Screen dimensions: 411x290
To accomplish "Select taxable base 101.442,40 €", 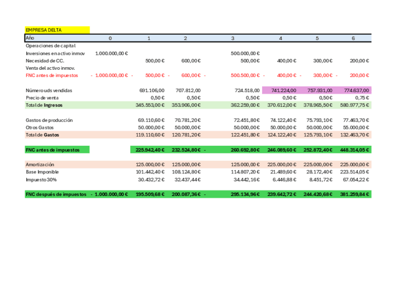I will point(150,172).
